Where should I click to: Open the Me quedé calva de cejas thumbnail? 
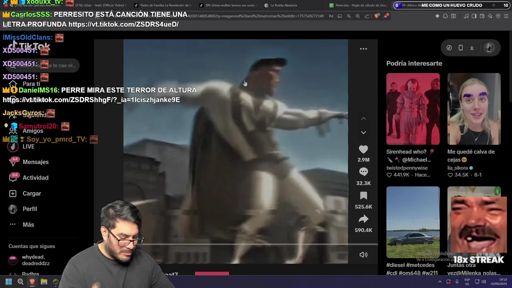[474, 109]
